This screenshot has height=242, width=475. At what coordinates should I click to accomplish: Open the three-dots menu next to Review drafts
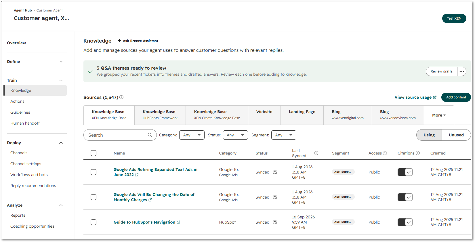pyautogui.click(x=462, y=71)
